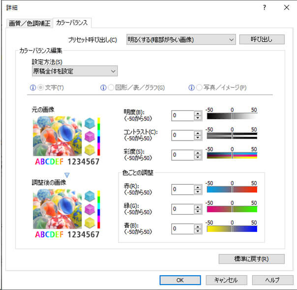Click the info icon beside 写真/イメージ
The width and height of the screenshot is (297, 290).
[x=191, y=87]
